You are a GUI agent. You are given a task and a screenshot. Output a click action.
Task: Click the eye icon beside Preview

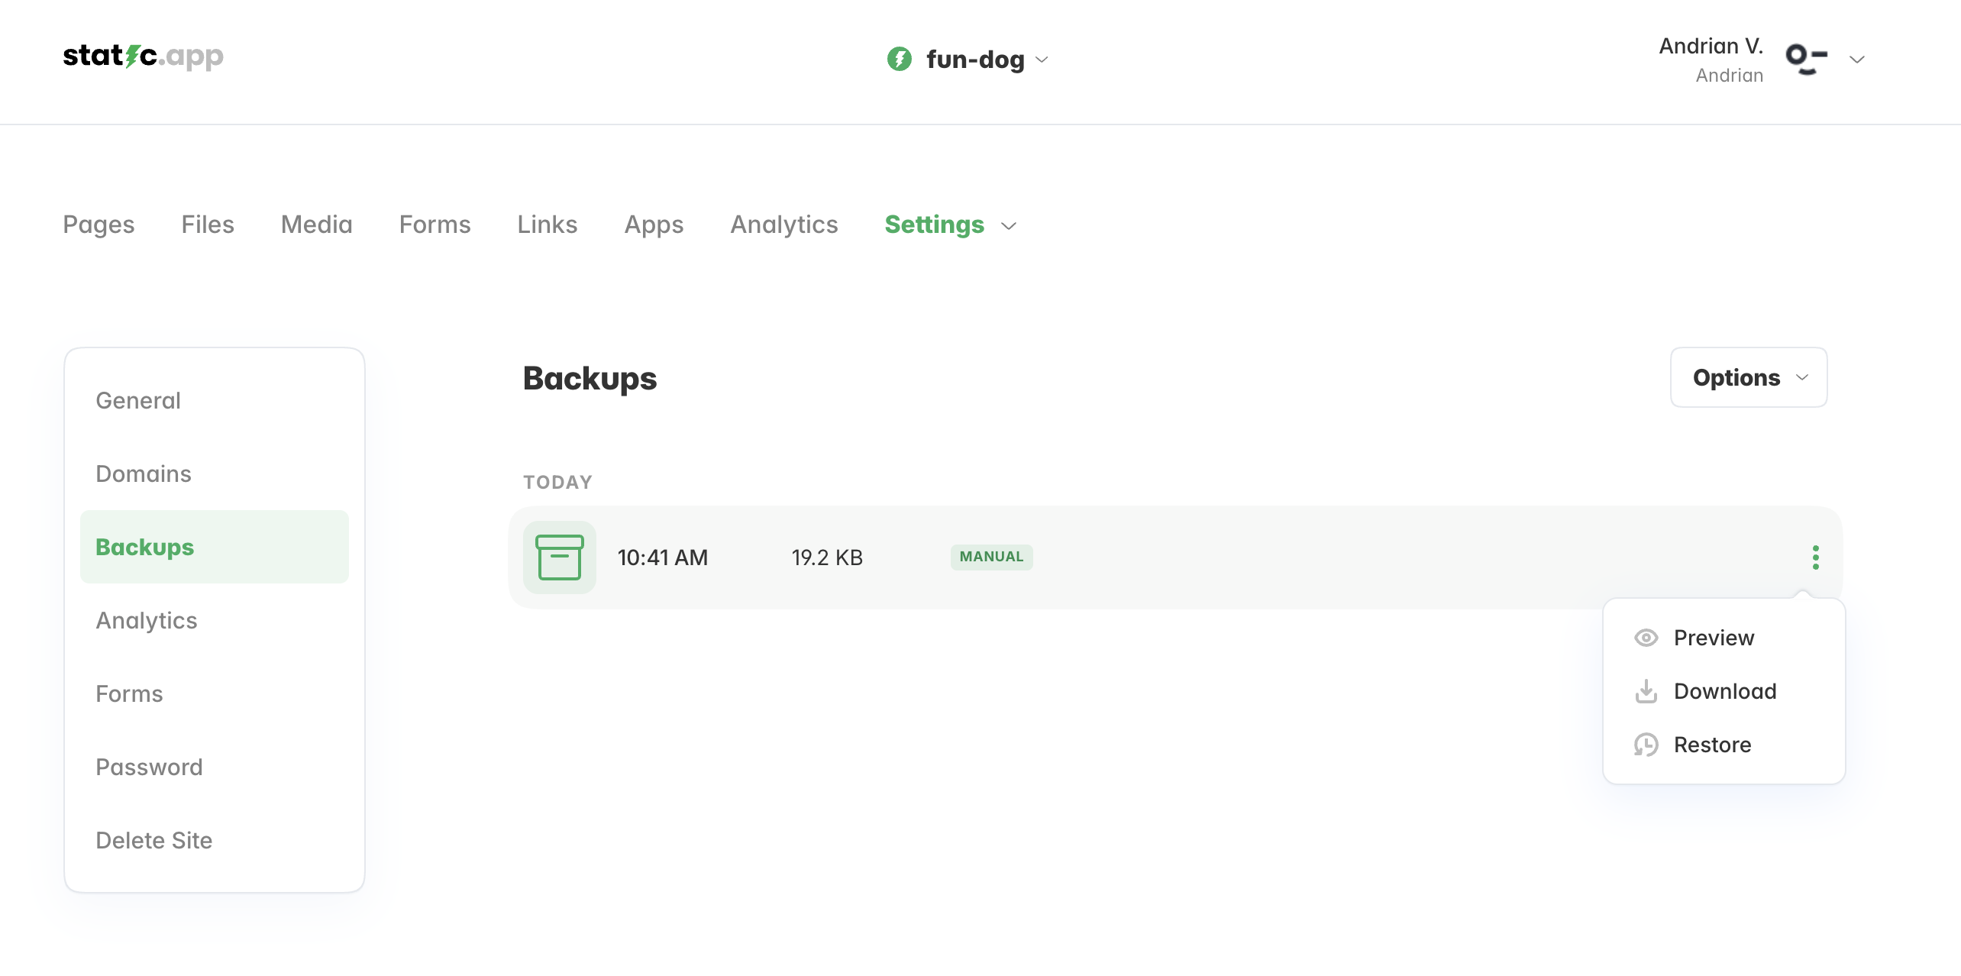[1646, 638]
